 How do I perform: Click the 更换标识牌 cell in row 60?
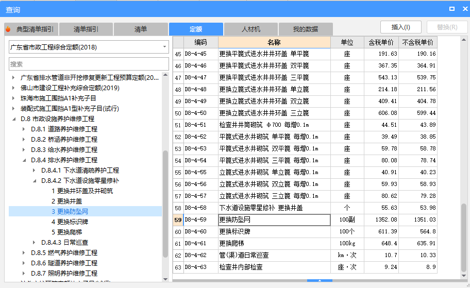pos(274,231)
